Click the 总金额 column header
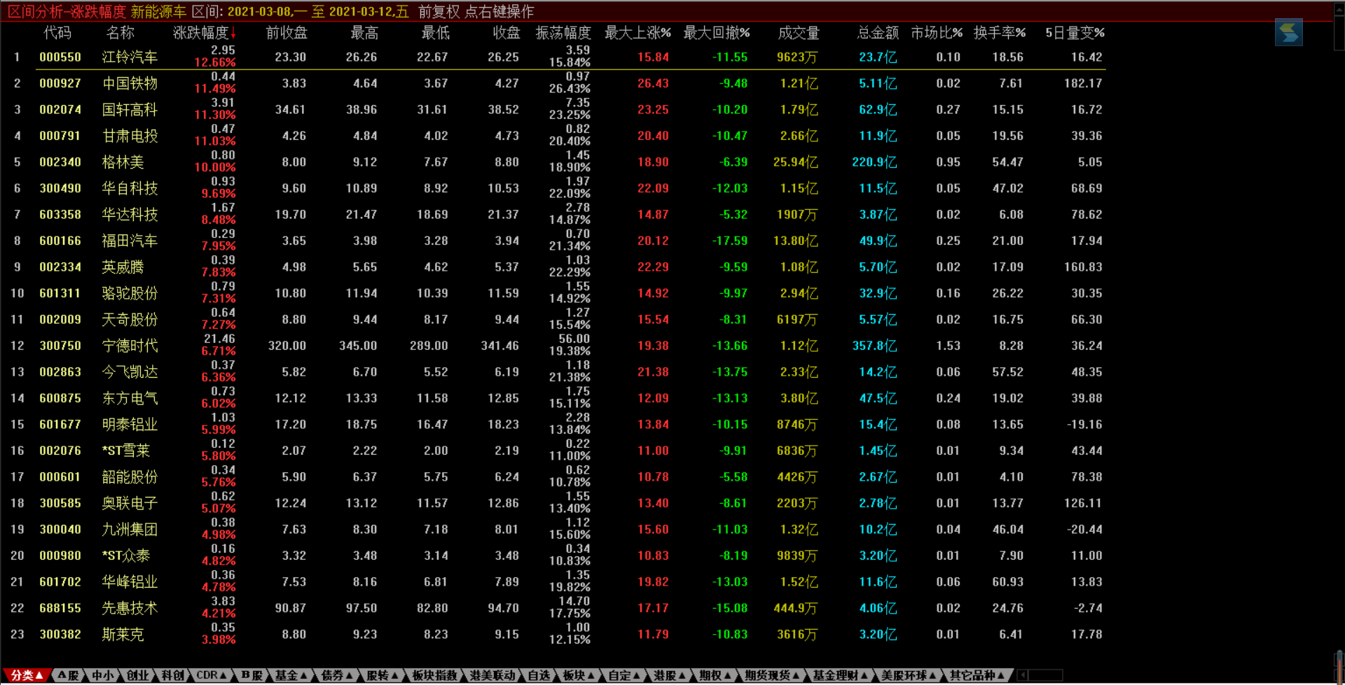The height and width of the screenshot is (685, 1345). tap(877, 33)
